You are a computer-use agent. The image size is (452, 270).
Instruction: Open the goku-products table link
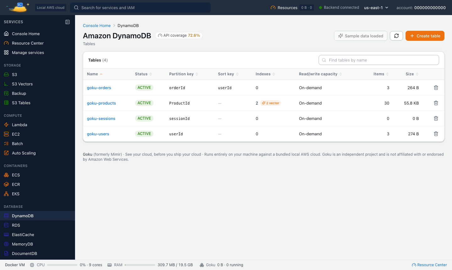click(x=101, y=103)
